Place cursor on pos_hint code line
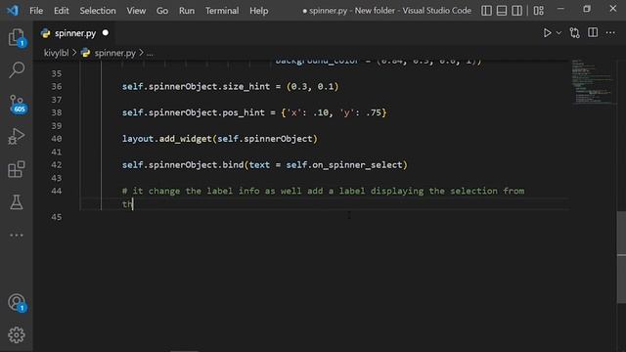 click(x=254, y=112)
